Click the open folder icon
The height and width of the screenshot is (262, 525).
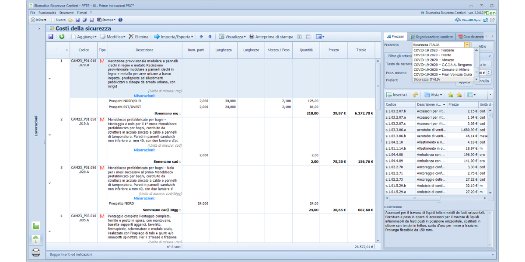point(70,20)
